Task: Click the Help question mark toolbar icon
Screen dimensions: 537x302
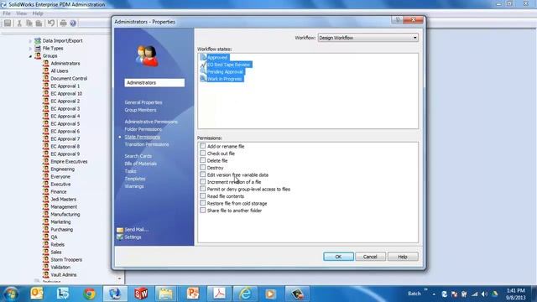Action: click(73, 23)
